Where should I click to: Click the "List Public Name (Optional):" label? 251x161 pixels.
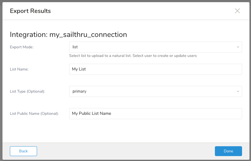coord(34,113)
